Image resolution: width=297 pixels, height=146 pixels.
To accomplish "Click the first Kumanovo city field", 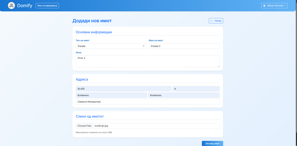I will pos(111,95).
